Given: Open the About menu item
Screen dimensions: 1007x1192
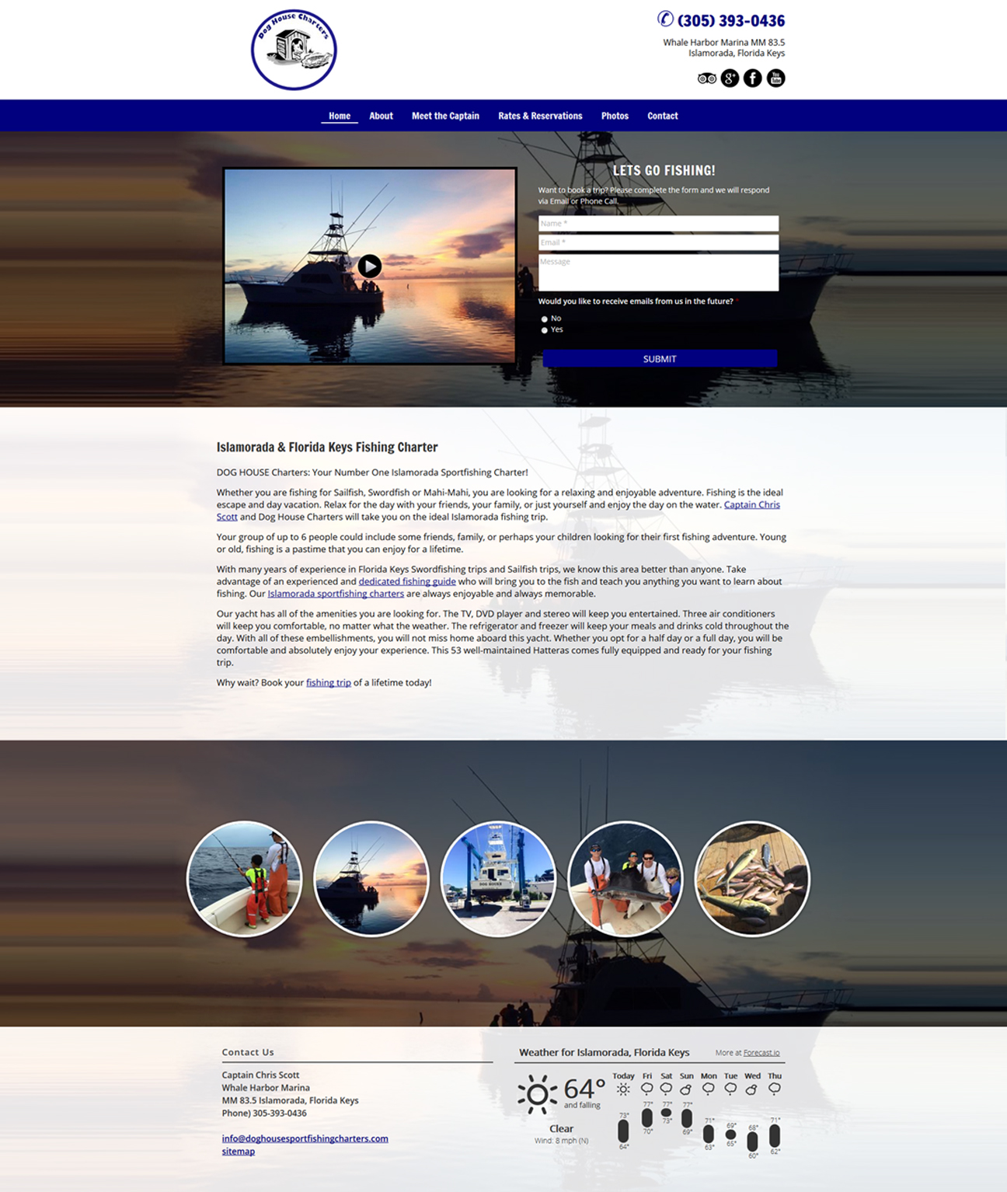Looking at the screenshot, I should pos(381,116).
